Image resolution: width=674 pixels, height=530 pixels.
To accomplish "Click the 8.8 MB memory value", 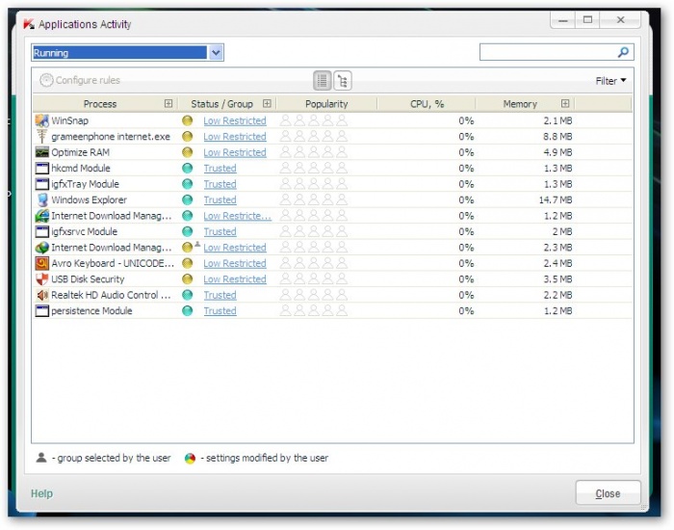I will (x=557, y=137).
